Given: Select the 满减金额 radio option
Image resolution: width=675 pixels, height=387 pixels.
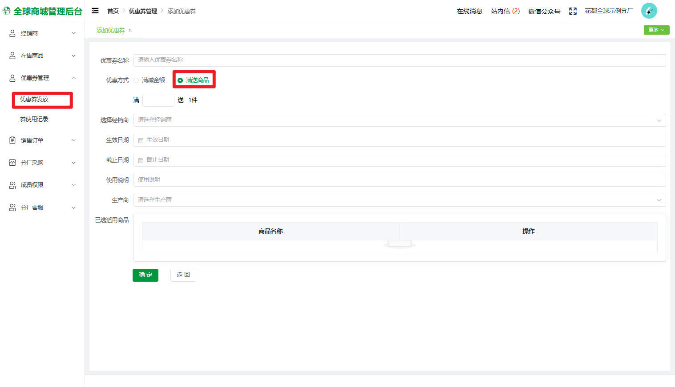Looking at the screenshot, I should click(x=137, y=80).
